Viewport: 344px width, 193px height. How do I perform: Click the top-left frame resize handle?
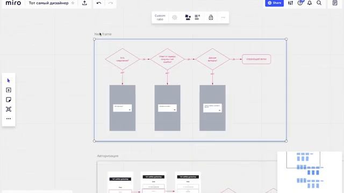(x=95, y=39)
